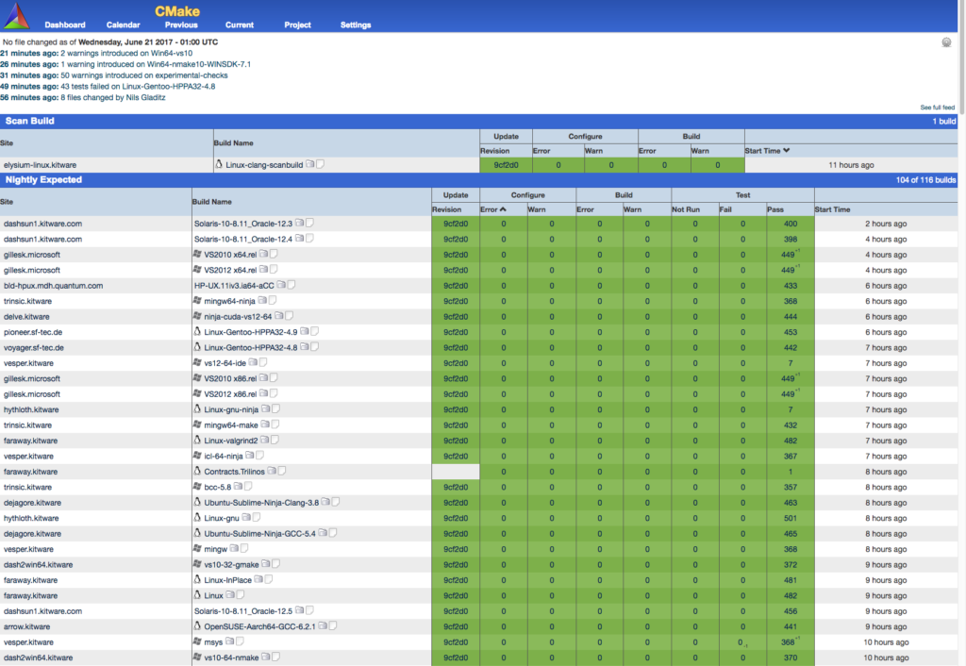Click the feed gear icon at top right
Screen dimensions: 966x666
pos(944,43)
